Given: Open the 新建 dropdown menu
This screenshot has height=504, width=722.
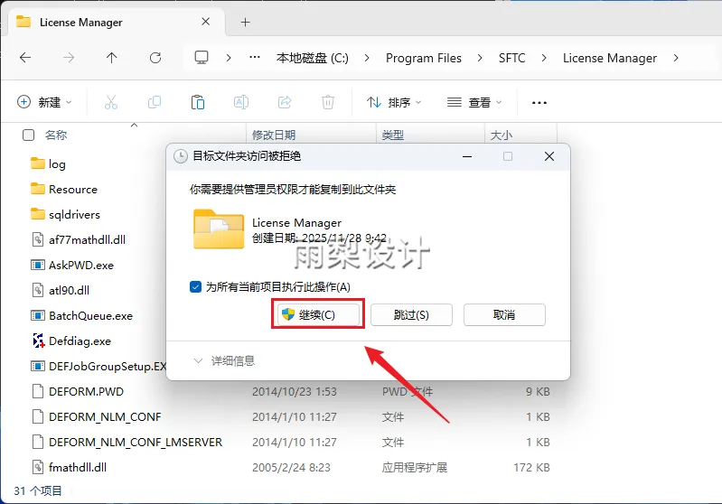Looking at the screenshot, I should pos(44,102).
